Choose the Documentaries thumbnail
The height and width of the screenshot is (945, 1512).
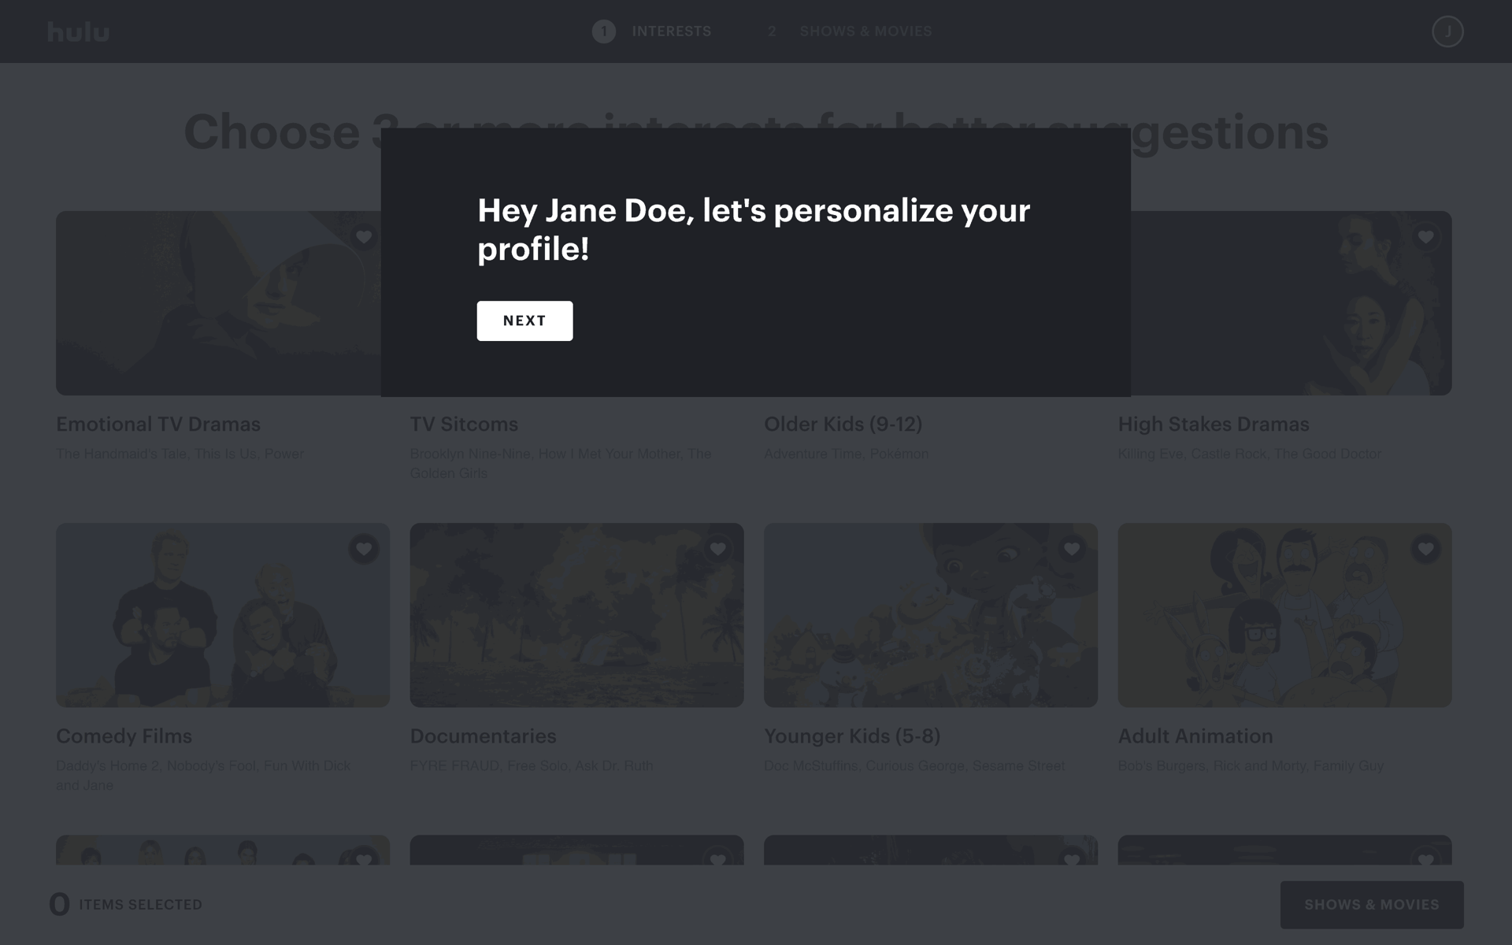pos(576,615)
